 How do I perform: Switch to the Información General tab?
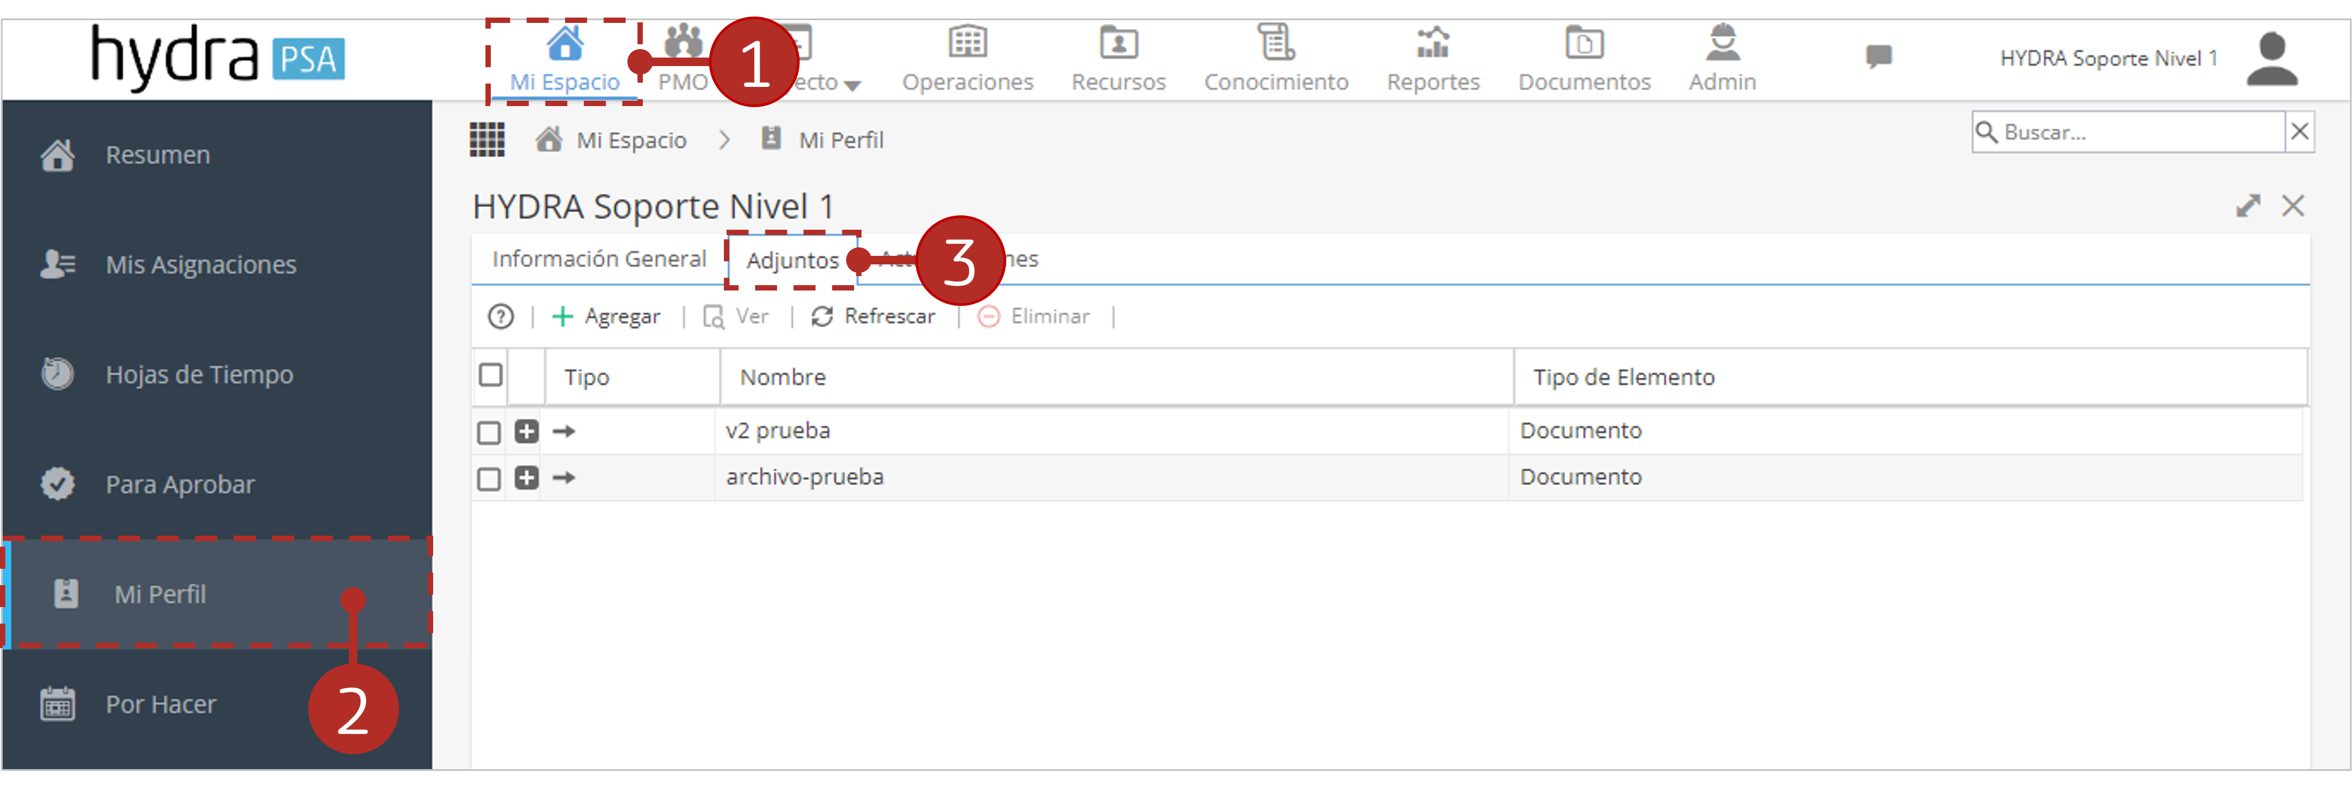[599, 259]
